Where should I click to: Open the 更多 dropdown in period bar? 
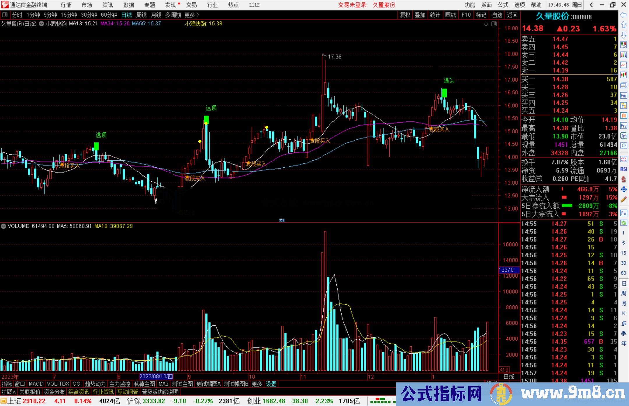click(x=189, y=15)
